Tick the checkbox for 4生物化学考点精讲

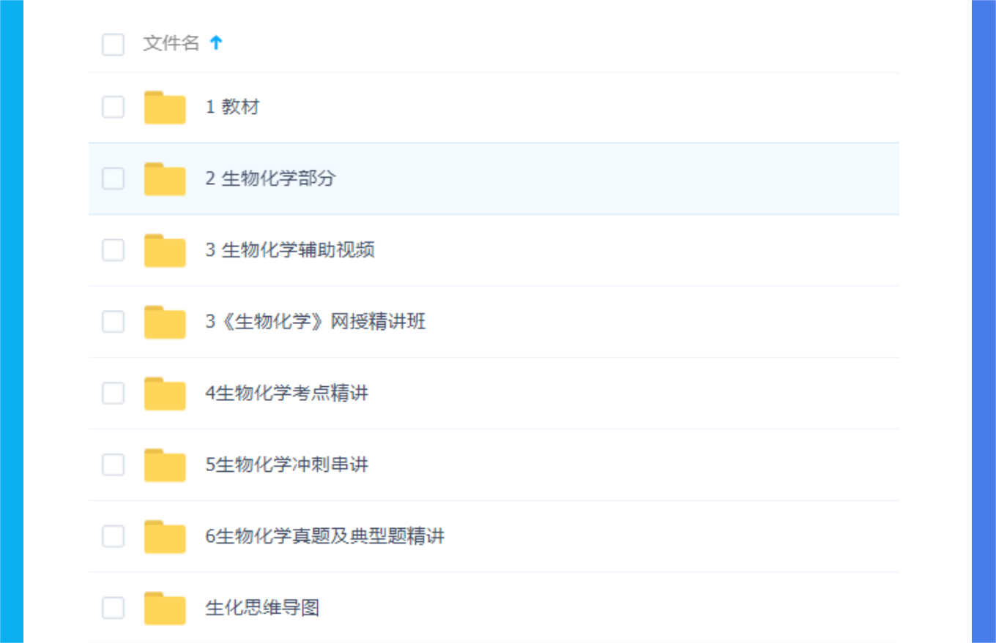click(113, 394)
